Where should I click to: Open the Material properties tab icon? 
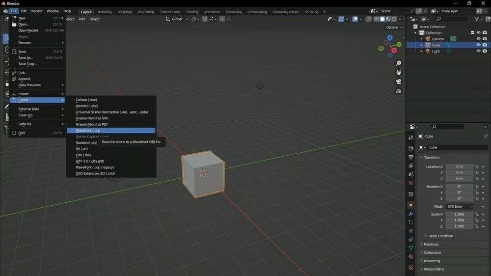click(x=411, y=256)
